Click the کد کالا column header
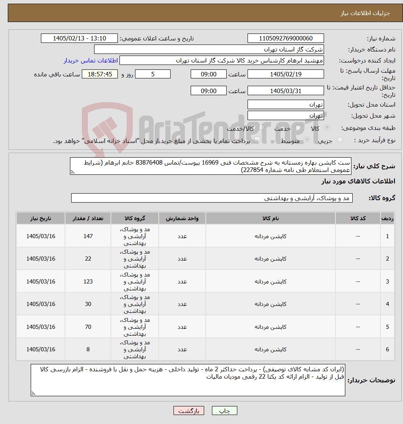 pyautogui.click(x=358, y=218)
